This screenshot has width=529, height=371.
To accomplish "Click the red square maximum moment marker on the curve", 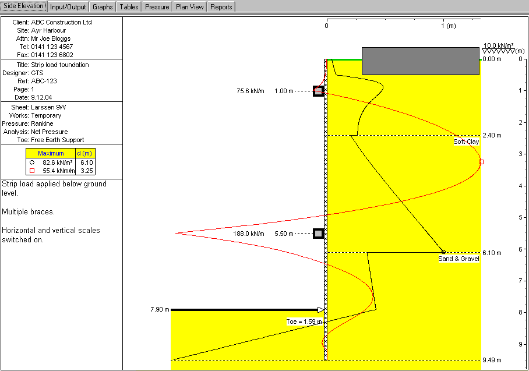I will click(481, 162).
